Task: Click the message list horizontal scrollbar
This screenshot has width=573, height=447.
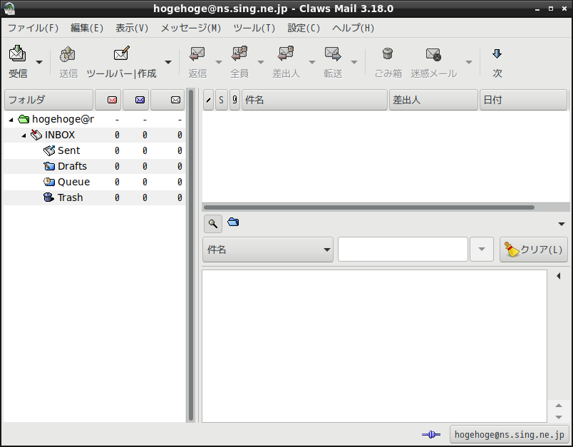Action: (x=369, y=207)
